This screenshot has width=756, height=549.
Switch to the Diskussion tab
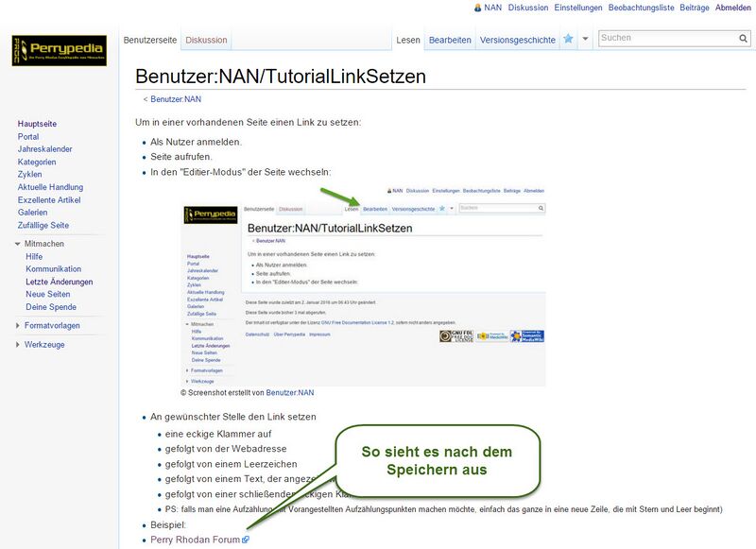pos(205,40)
